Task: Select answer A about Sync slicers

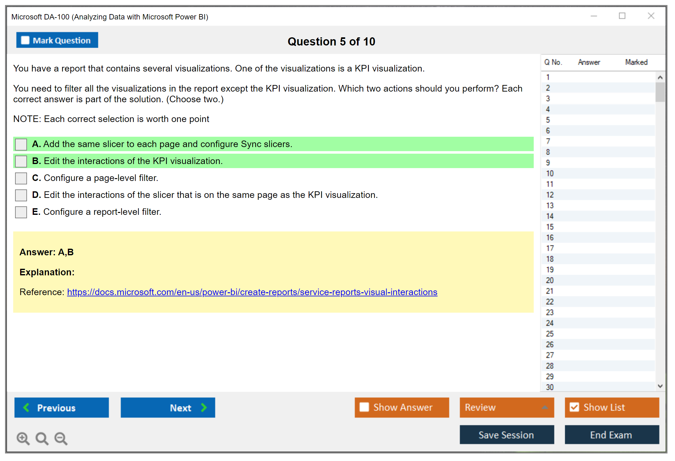Action: tap(21, 144)
